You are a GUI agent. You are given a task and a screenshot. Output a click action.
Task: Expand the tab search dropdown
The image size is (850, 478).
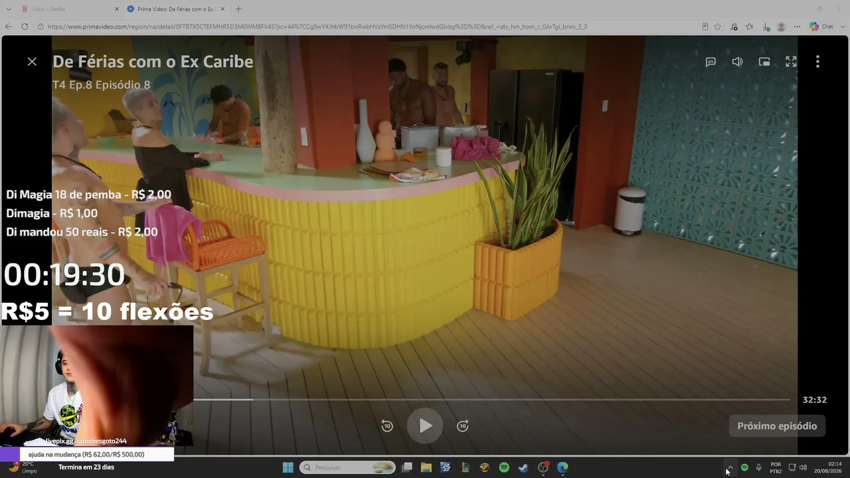pyautogui.click(x=9, y=9)
